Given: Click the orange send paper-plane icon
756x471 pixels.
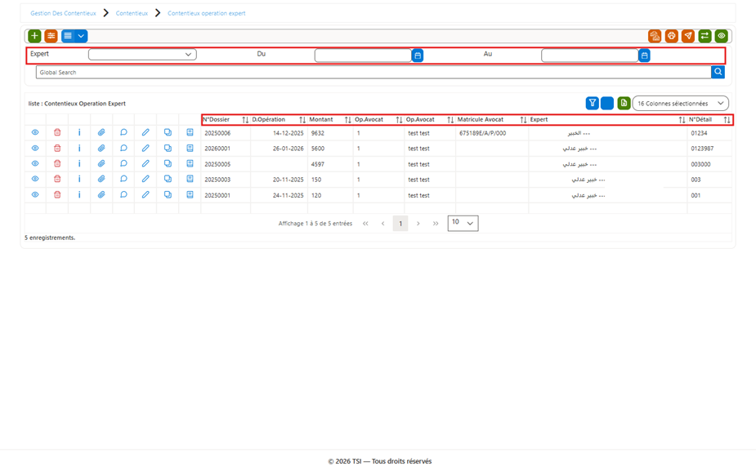Looking at the screenshot, I should (688, 36).
